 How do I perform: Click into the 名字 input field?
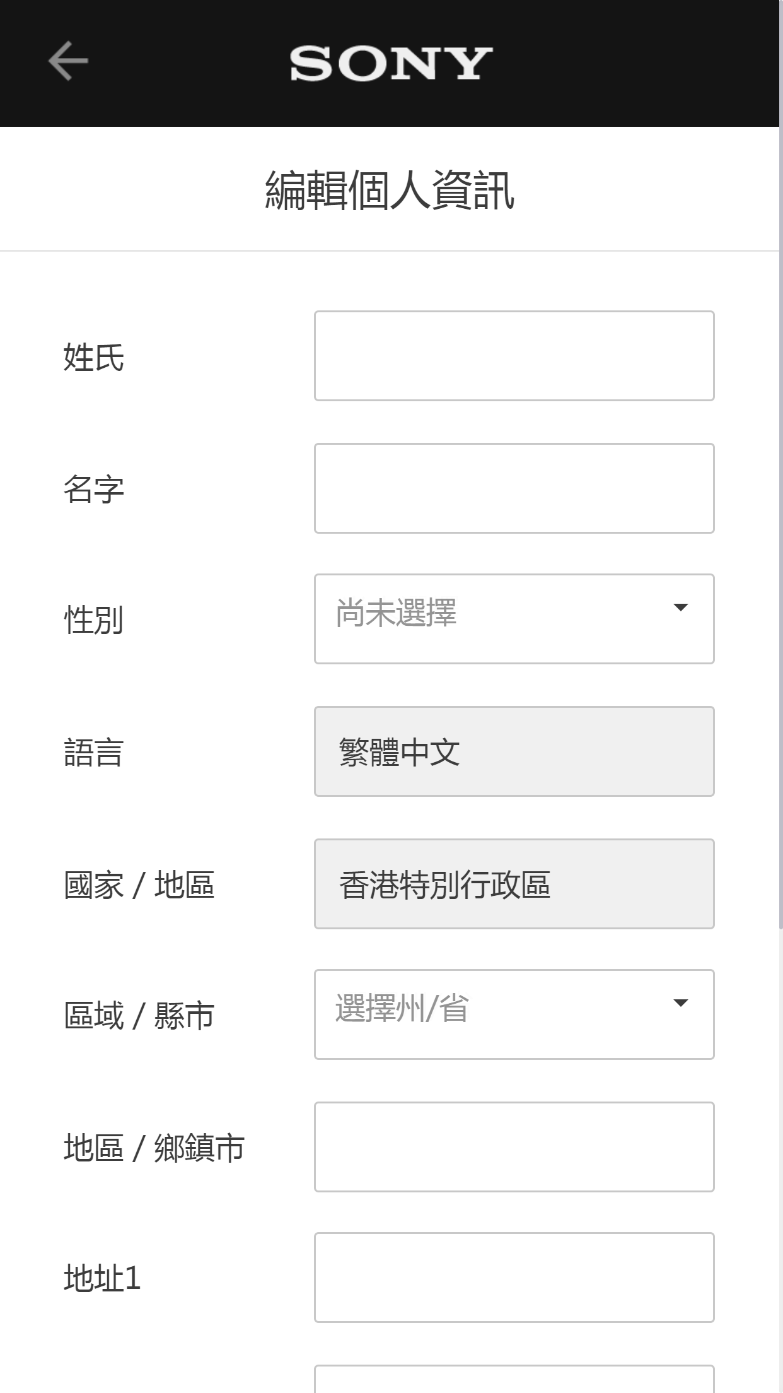coord(514,488)
